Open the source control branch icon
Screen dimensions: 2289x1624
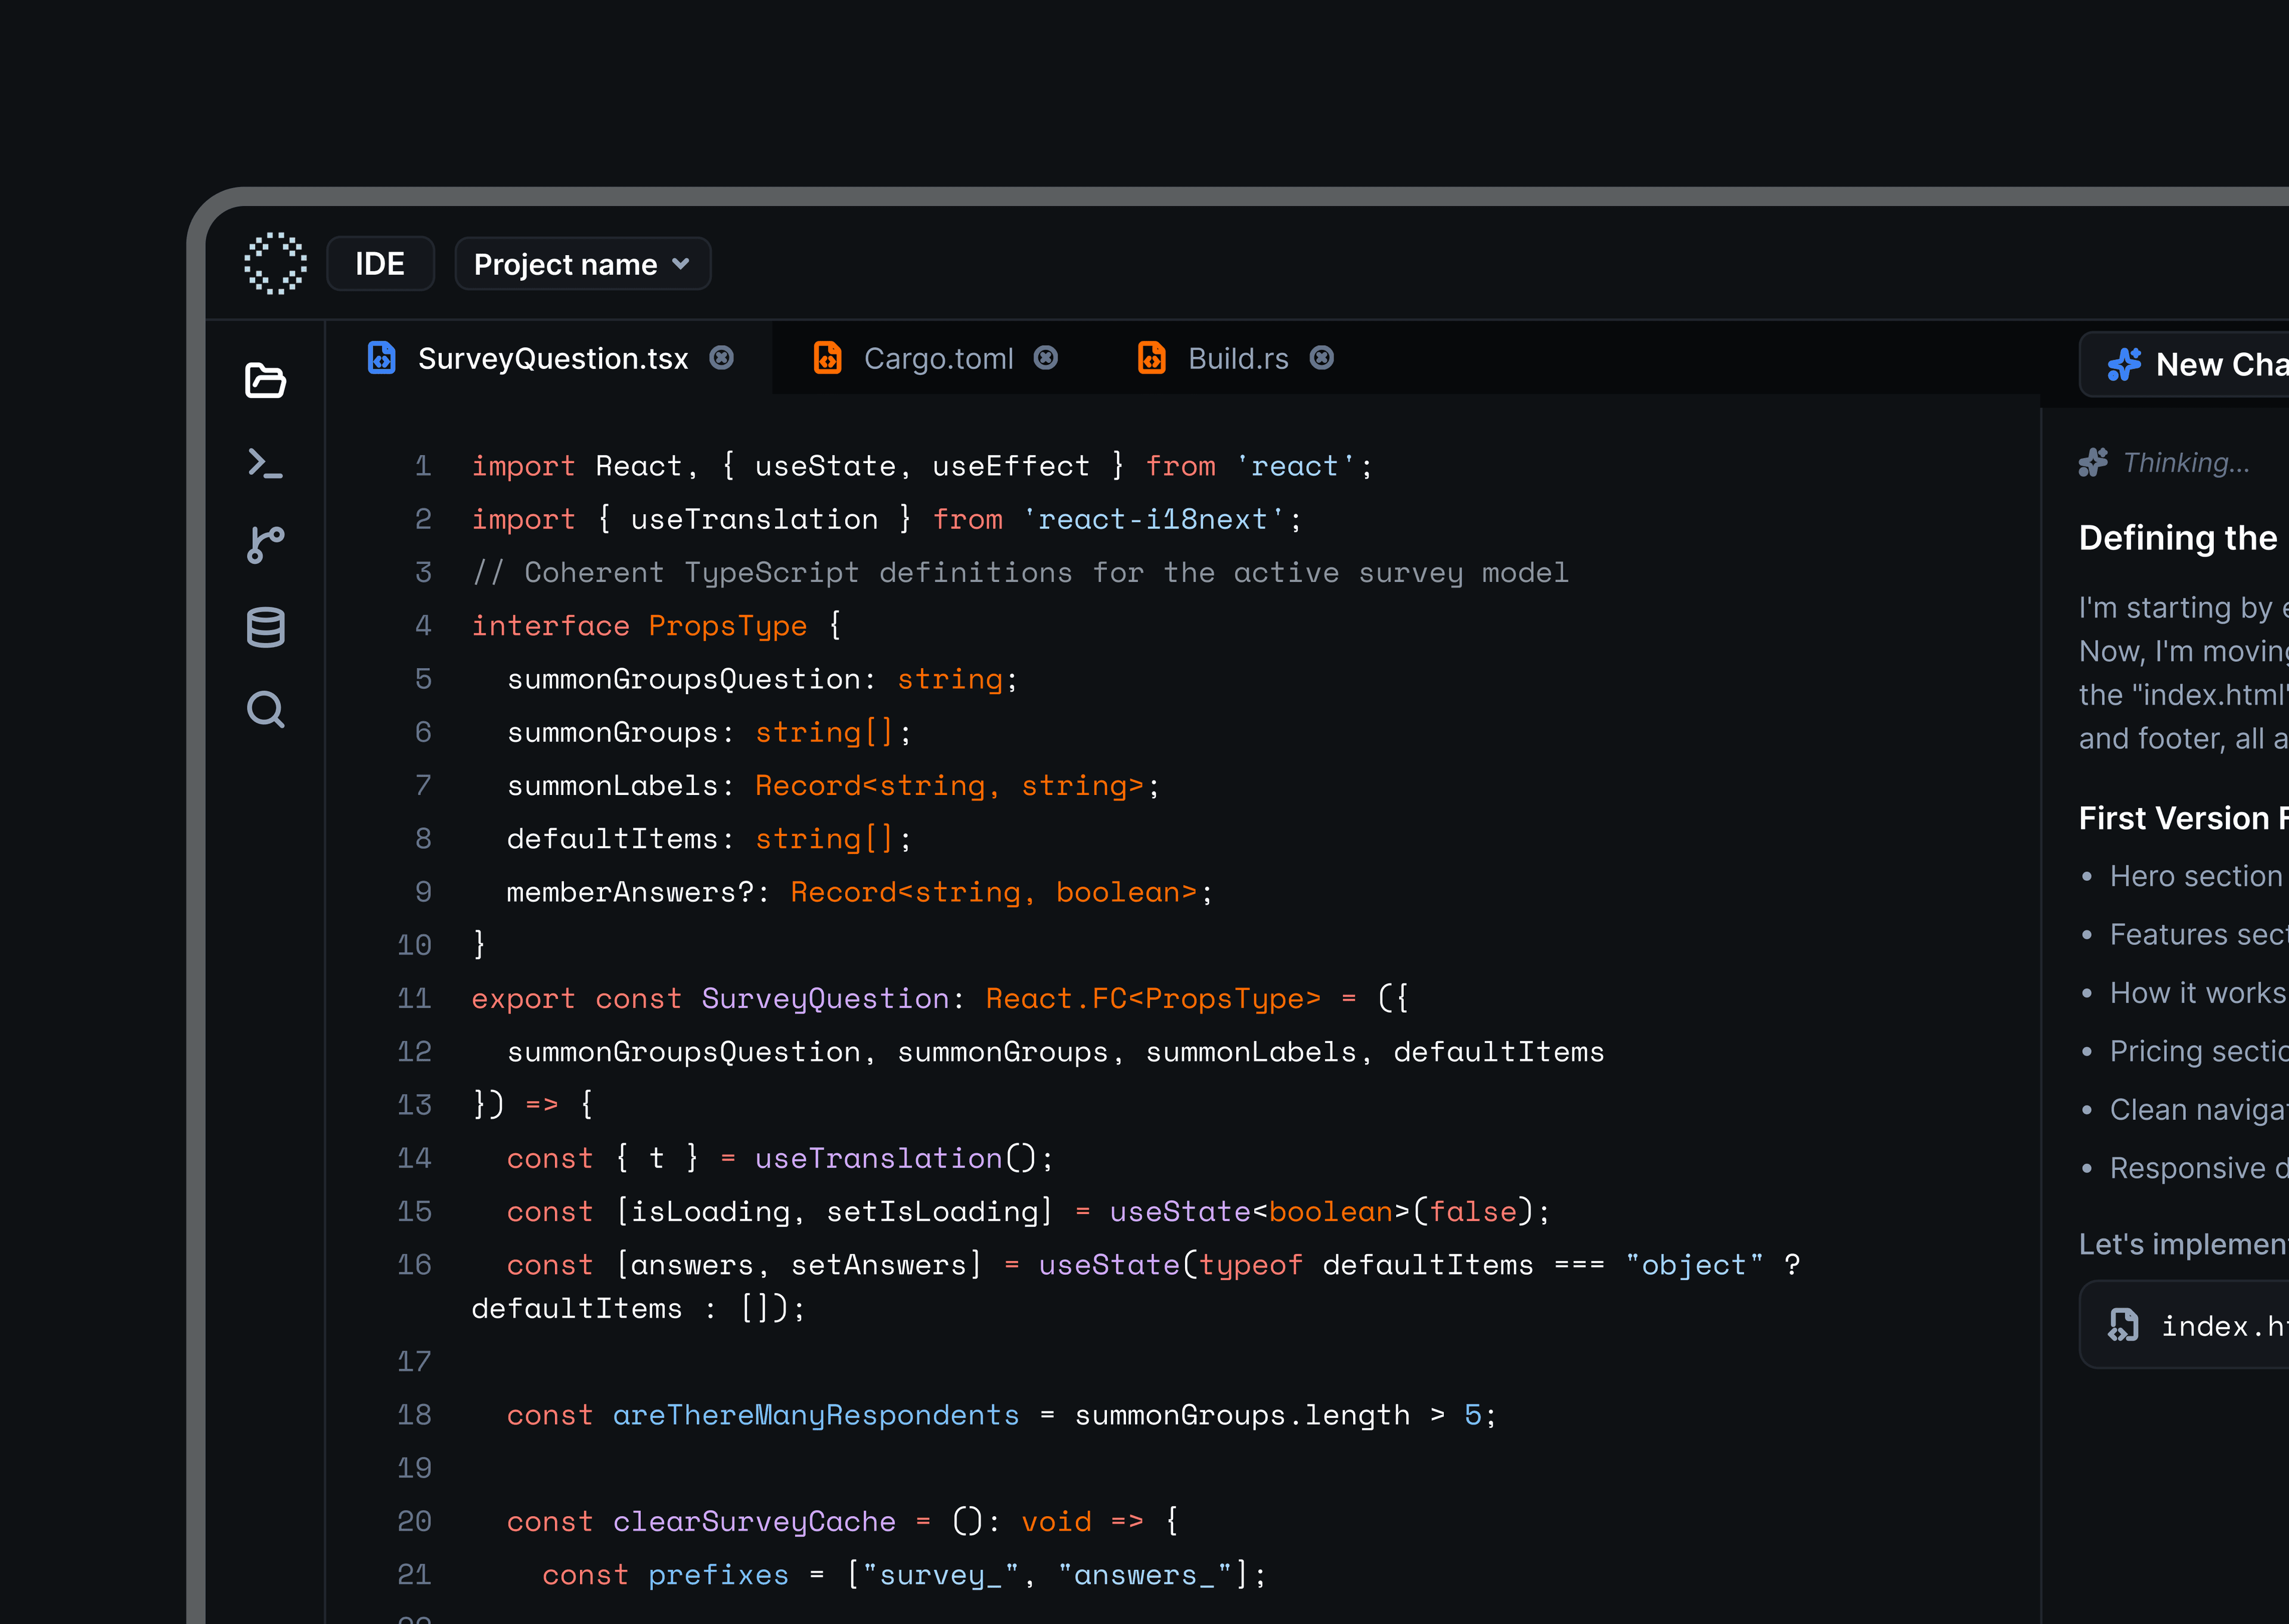pos(265,545)
